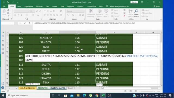This screenshot has height=98, width=174.
Task: Toggle Bold formatting
Action: [15, 15]
